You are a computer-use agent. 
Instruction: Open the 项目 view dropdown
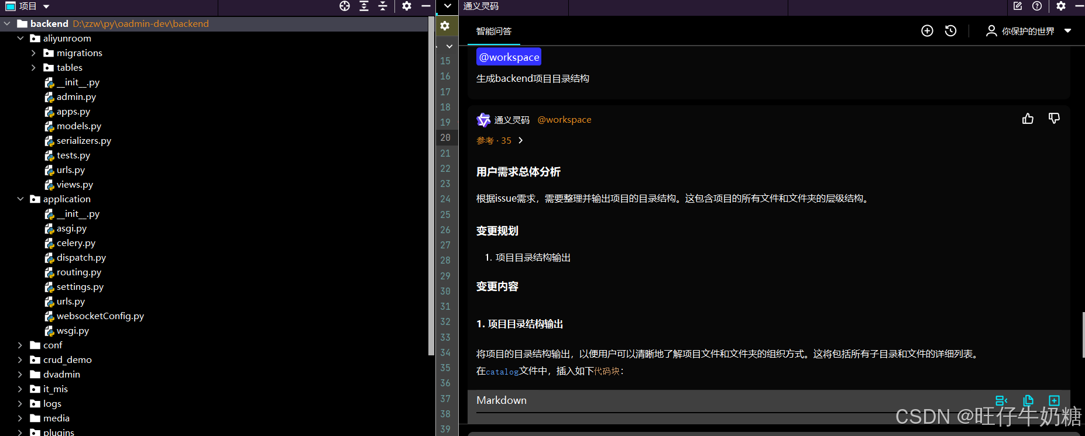(46, 6)
